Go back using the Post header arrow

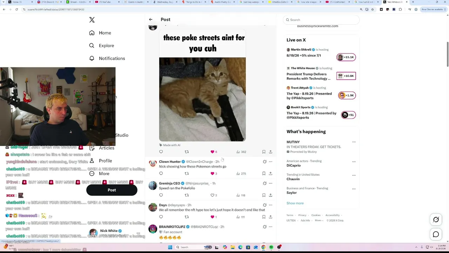[150, 20]
